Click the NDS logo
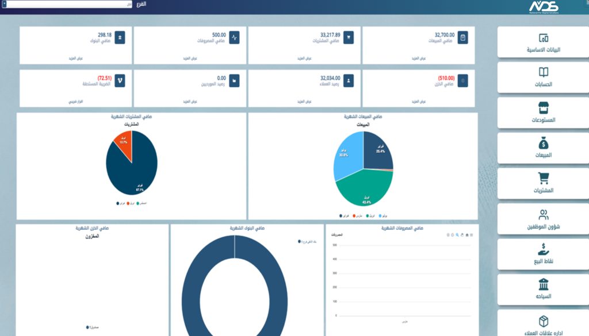Viewport: 589px width, 336px height. point(544,7)
